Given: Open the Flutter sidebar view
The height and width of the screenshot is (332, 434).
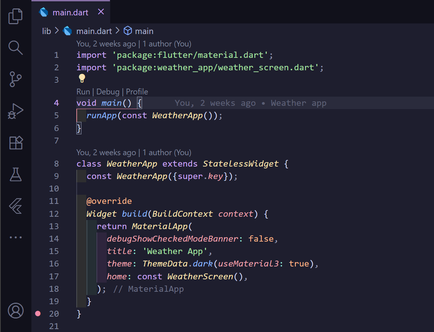Looking at the screenshot, I should [x=15, y=206].
